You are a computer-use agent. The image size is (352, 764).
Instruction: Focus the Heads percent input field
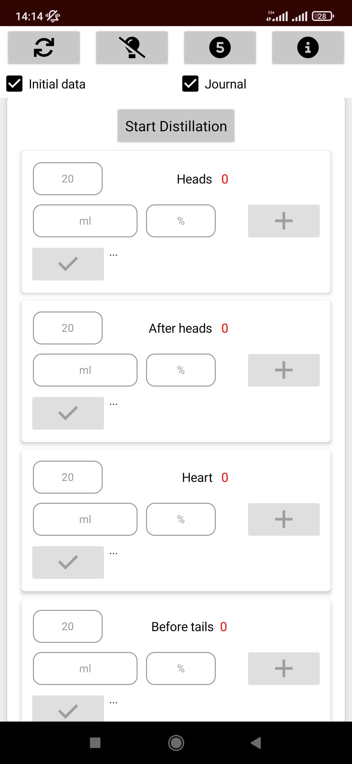tap(181, 221)
